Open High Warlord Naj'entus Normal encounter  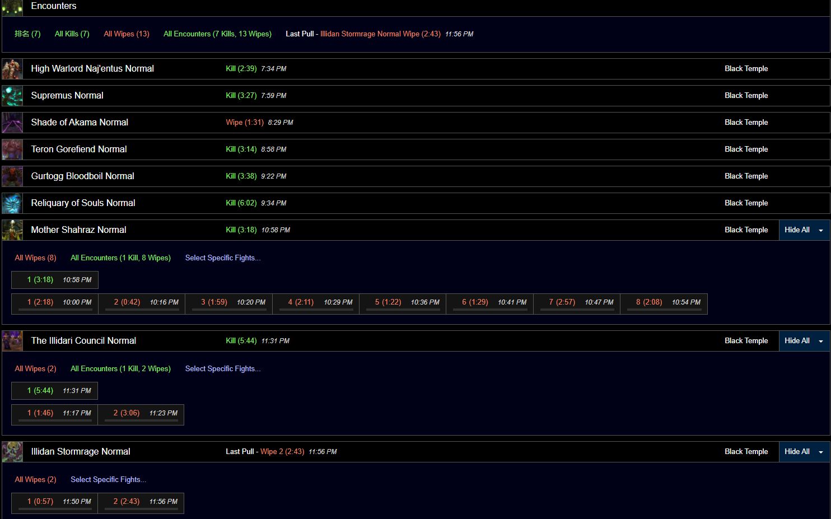coord(92,68)
